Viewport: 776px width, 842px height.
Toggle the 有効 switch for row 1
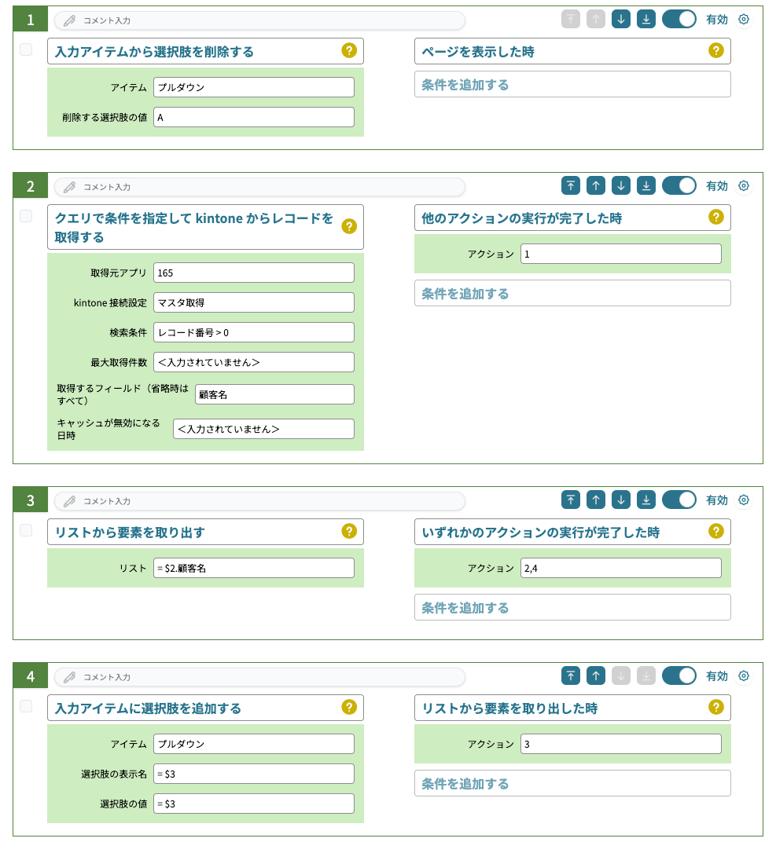(679, 20)
